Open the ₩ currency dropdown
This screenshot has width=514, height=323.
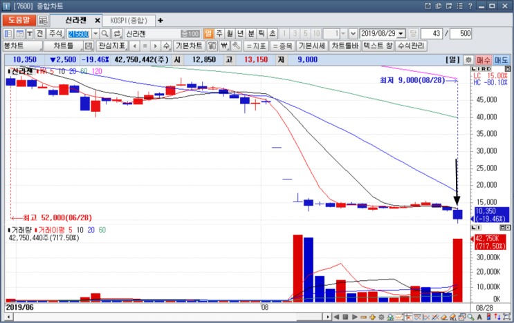point(224,46)
